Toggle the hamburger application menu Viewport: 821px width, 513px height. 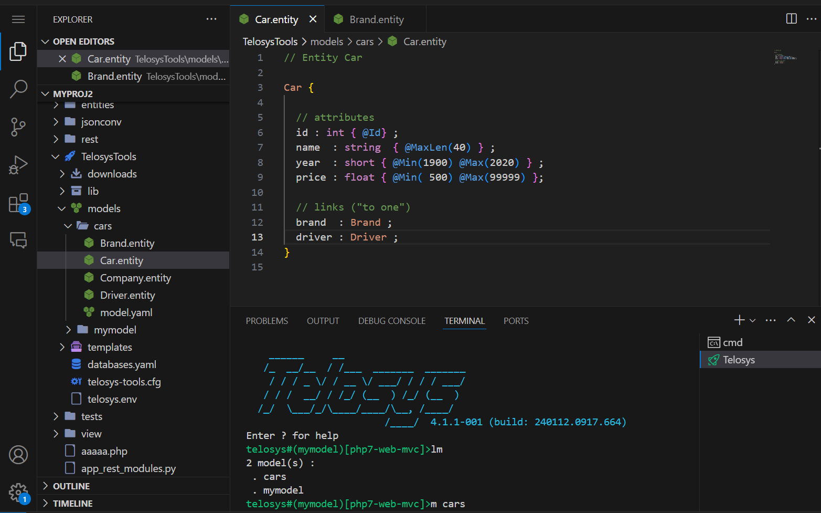coord(18,19)
